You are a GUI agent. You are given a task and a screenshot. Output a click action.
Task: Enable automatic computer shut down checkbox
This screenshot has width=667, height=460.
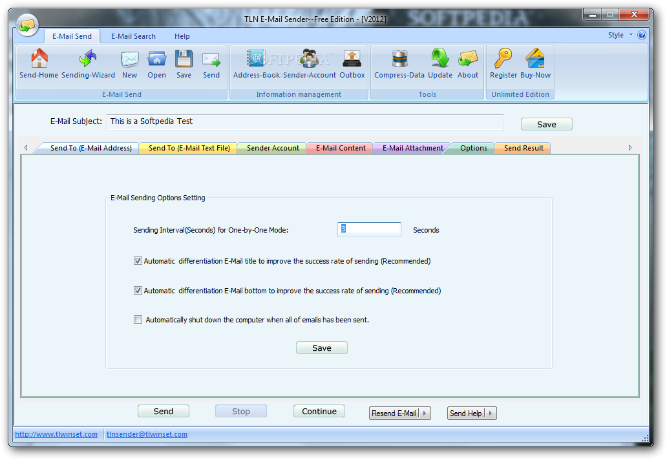138,320
